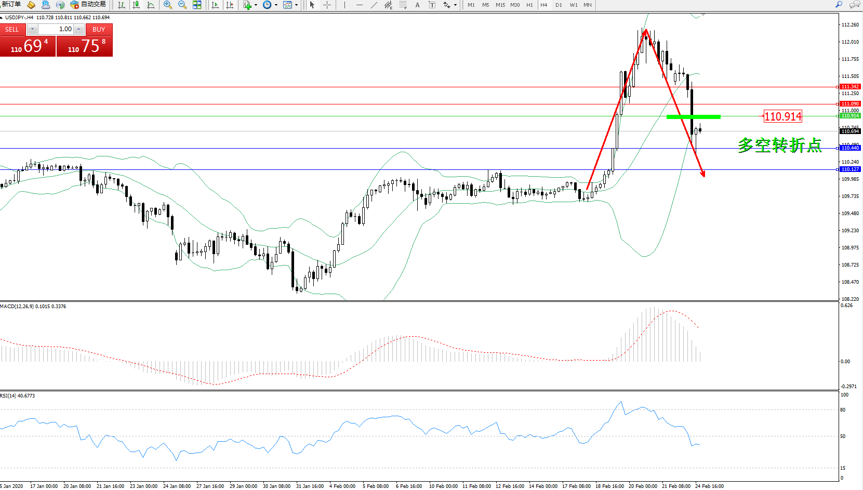Select the Fibonacci retracement tool

(x=403, y=5)
